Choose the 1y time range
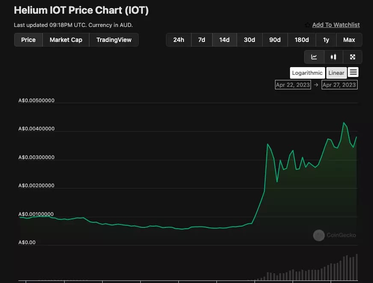 [x=326, y=40]
